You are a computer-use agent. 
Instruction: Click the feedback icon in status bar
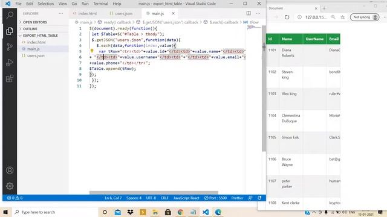(250, 198)
